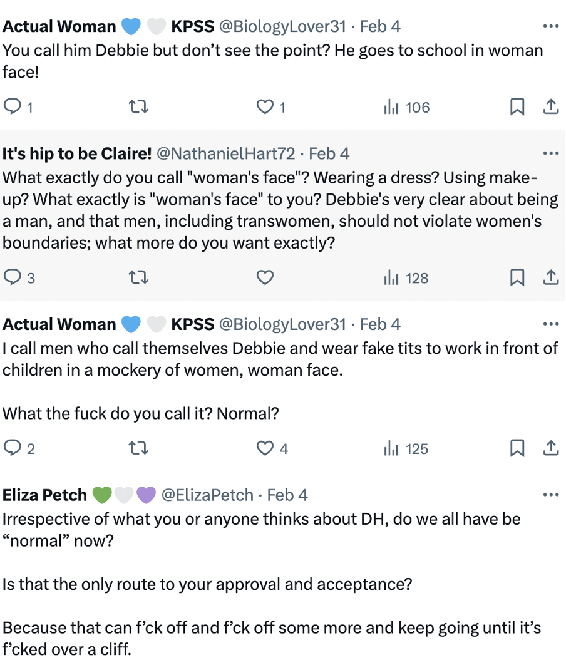Open more options for NathanielHart72's reply
This screenshot has height=665, width=566.
(x=551, y=153)
